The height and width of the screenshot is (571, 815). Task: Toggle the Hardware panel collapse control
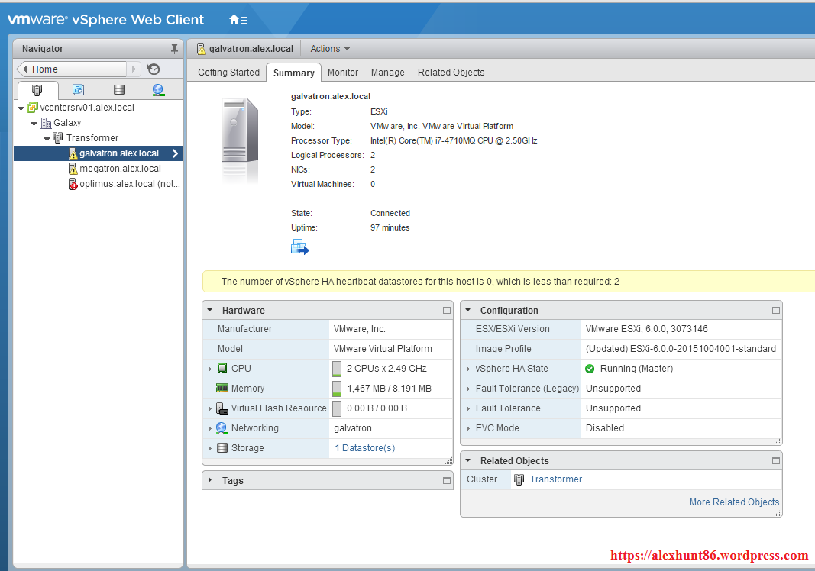coord(210,310)
